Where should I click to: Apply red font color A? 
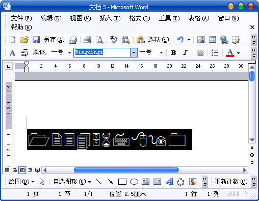click(x=230, y=53)
